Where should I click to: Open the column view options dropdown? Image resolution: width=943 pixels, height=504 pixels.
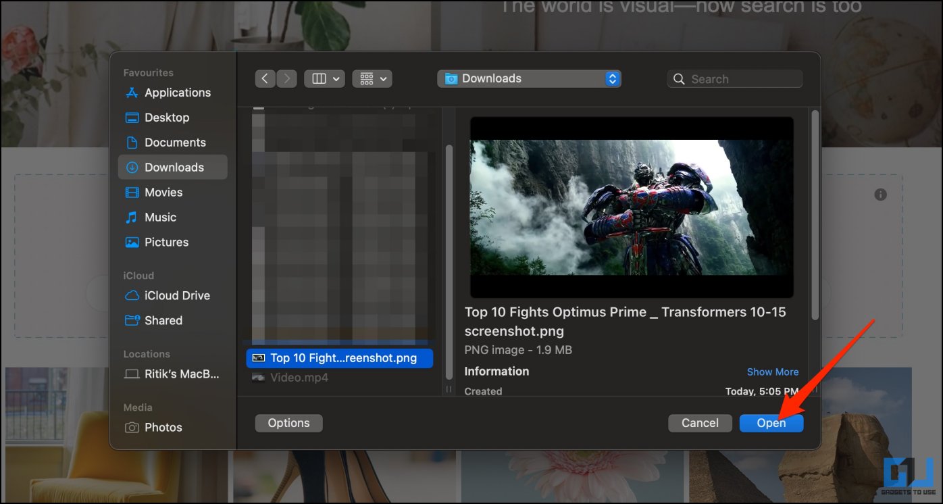(324, 79)
